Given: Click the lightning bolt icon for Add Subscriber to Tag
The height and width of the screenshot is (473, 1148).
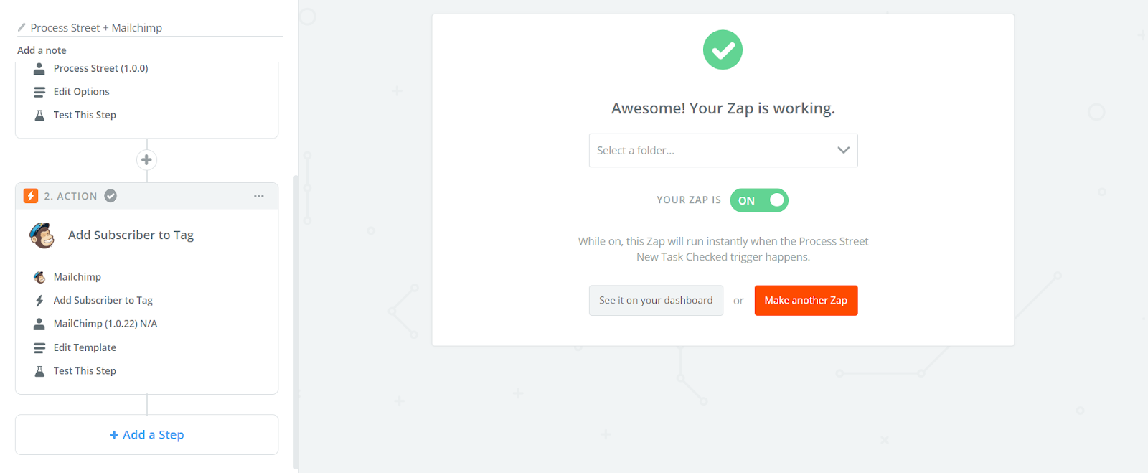Looking at the screenshot, I should [x=39, y=300].
